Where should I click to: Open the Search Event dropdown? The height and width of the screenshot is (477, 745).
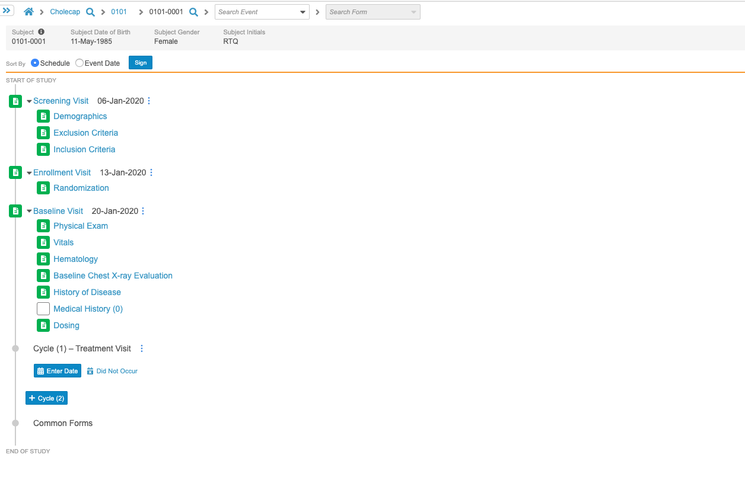click(303, 12)
